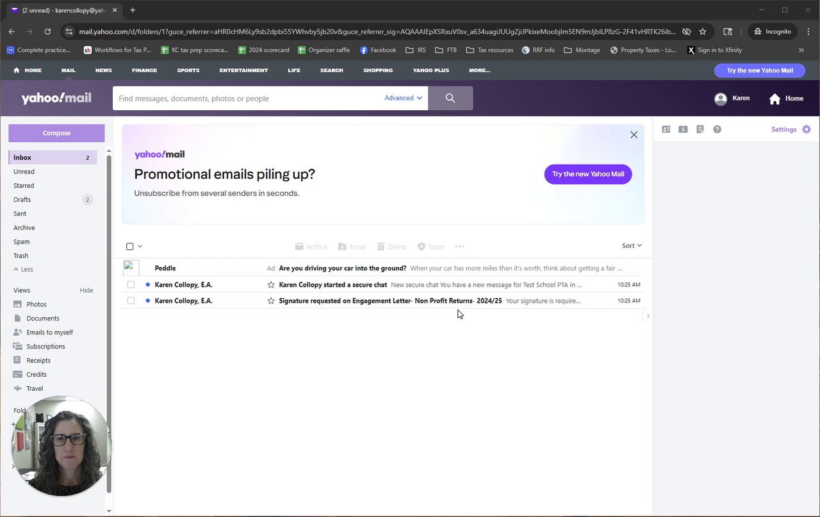The image size is (820, 517).
Task: Click the Karen profile avatar
Action: click(721, 99)
